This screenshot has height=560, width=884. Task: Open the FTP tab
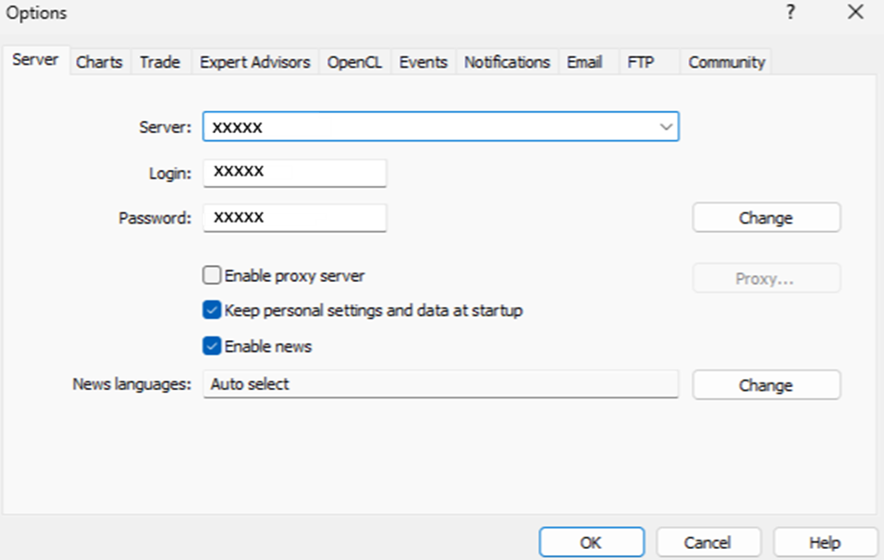pos(640,62)
